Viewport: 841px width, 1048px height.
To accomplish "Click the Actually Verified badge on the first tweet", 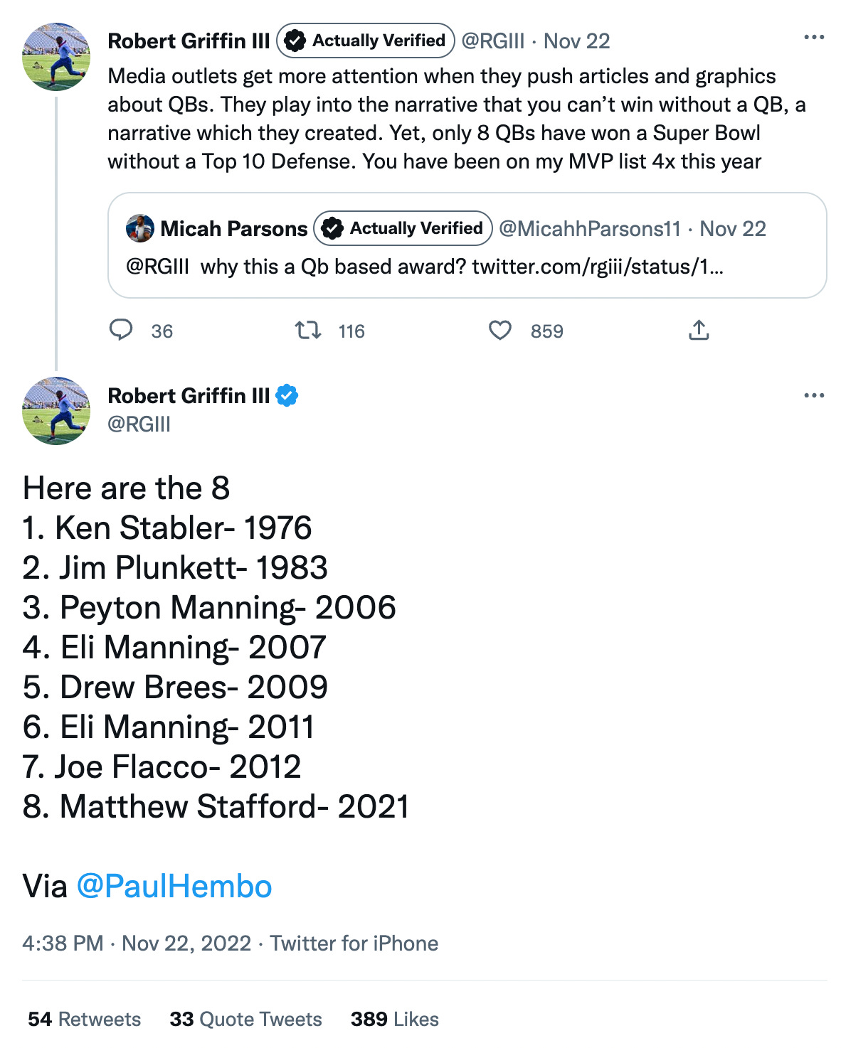I will (x=366, y=41).
